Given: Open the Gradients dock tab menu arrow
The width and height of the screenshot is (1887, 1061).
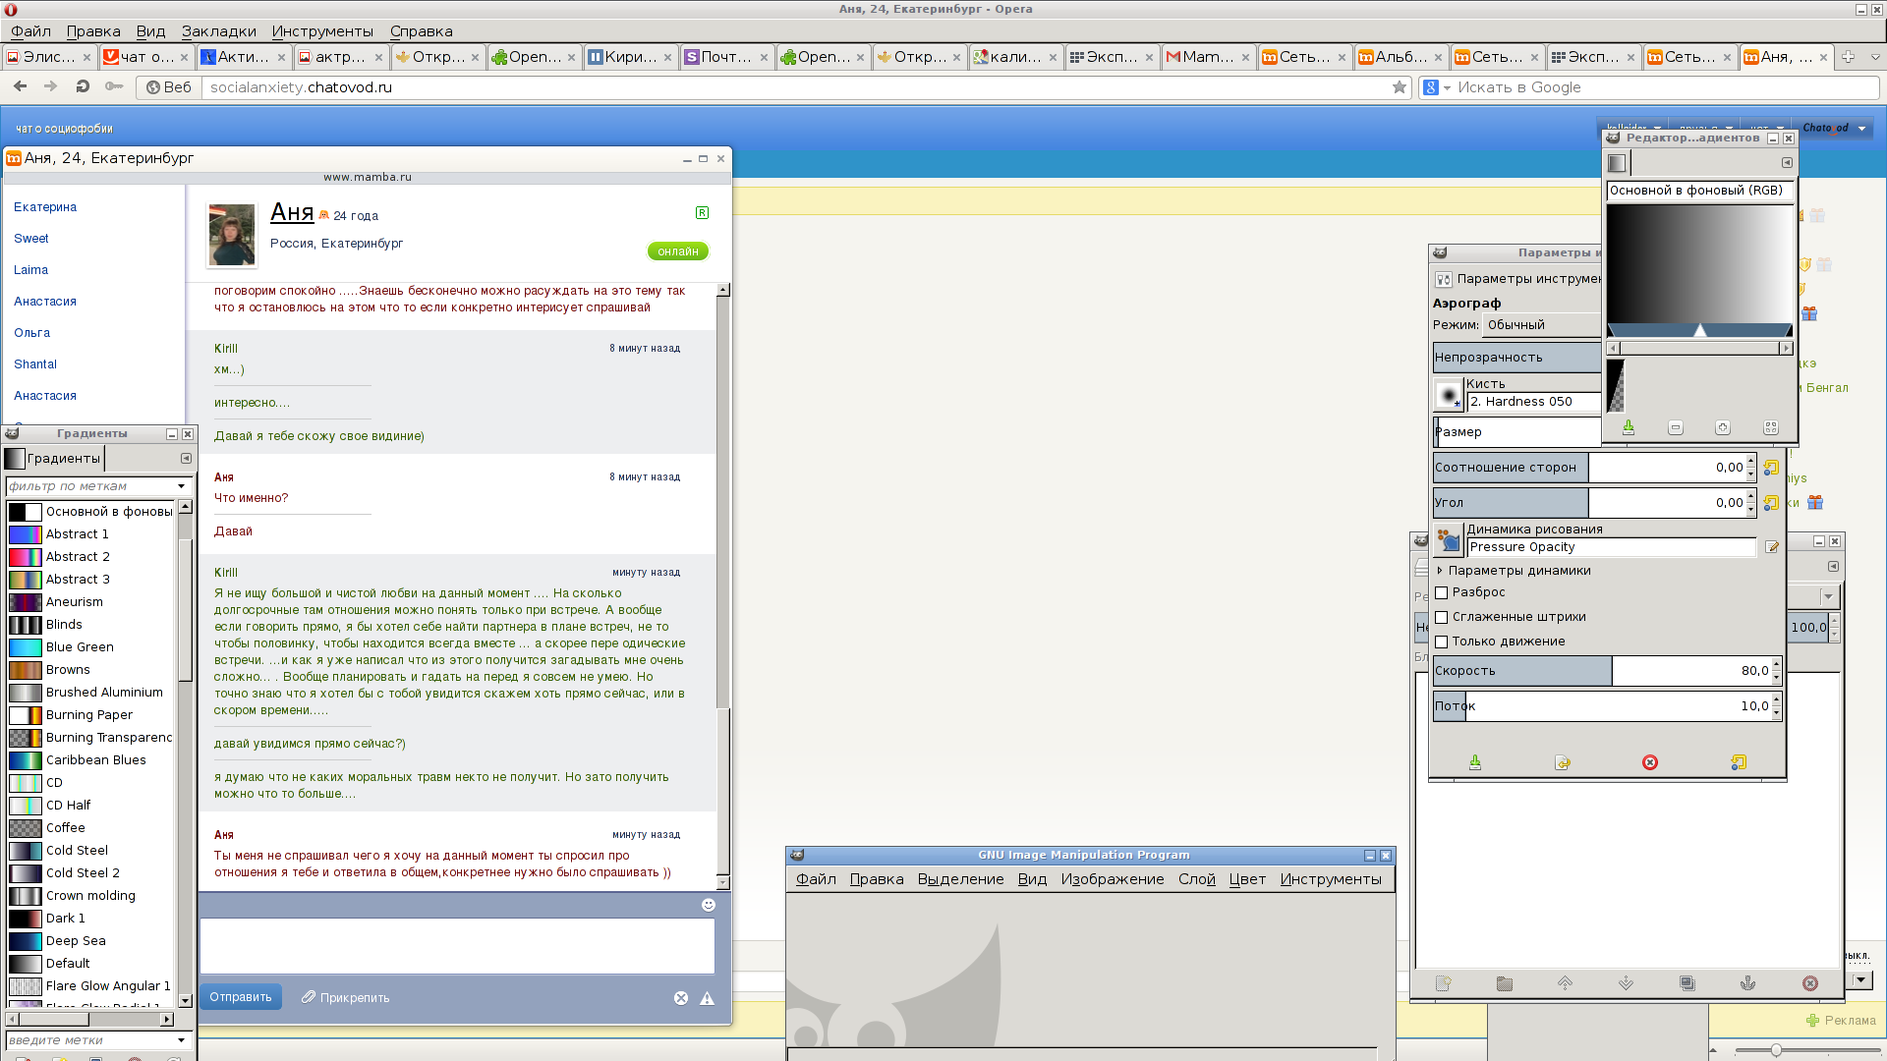Looking at the screenshot, I should point(186,458).
